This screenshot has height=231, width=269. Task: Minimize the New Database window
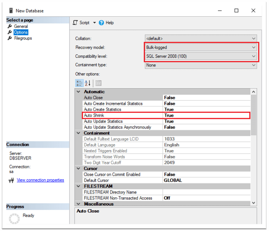[x=220, y=11]
